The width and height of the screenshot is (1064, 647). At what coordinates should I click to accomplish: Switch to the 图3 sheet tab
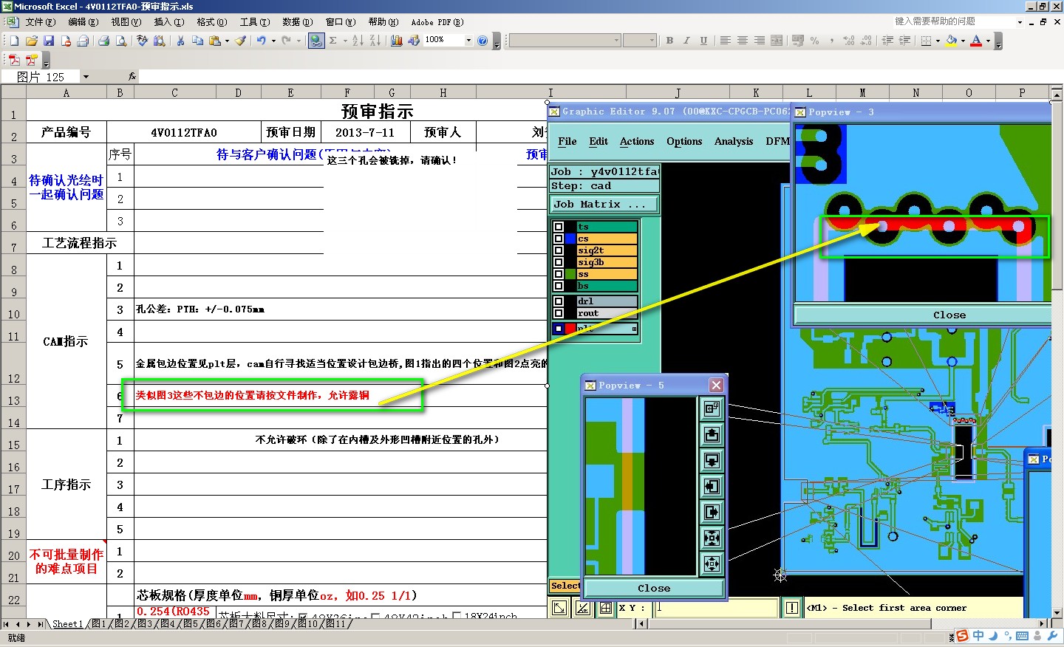[x=145, y=624]
